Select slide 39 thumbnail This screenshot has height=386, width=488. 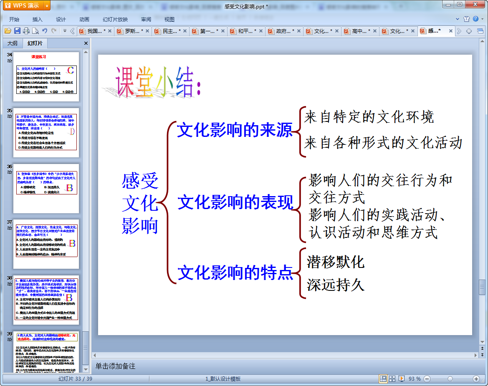click(46, 352)
